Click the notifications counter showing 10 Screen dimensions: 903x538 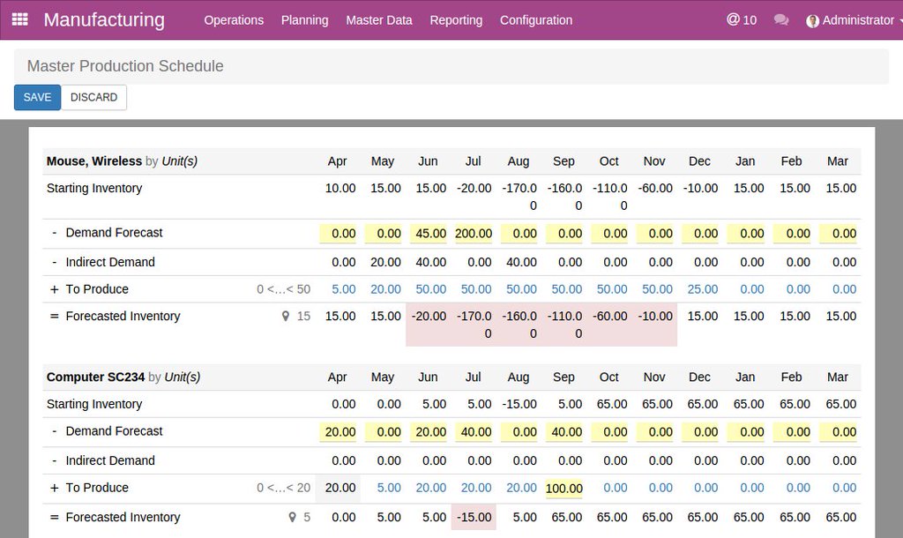click(x=741, y=19)
